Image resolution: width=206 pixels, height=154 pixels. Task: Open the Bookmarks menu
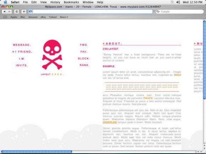pos(71,2)
